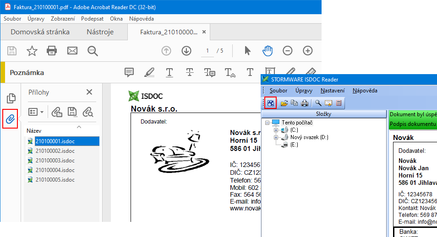Open Okna menu
Viewport: 437px width, 237px height.
(116, 19)
